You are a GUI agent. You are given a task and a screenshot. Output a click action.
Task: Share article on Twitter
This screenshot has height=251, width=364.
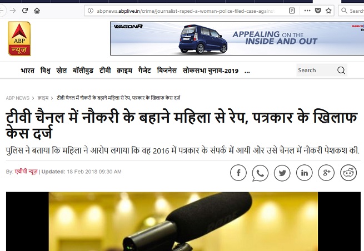282,173
